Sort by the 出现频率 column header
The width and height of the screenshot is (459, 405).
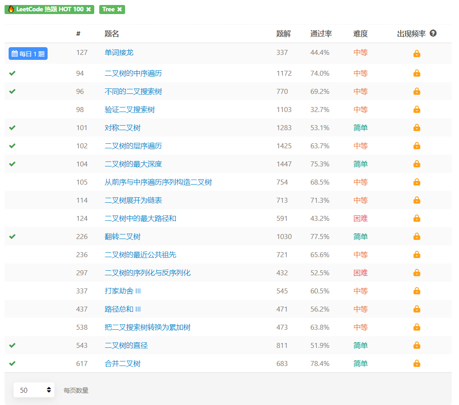[411, 34]
